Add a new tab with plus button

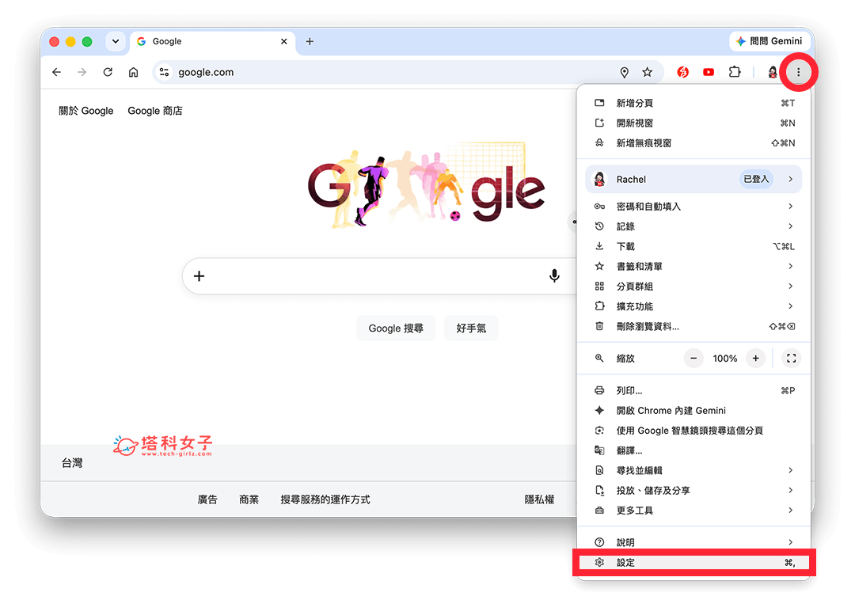pyautogui.click(x=310, y=41)
